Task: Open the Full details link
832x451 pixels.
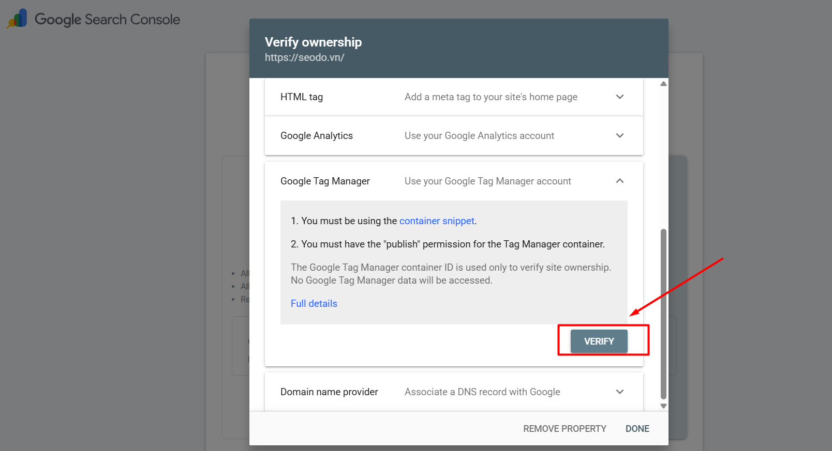Action: pyautogui.click(x=314, y=303)
